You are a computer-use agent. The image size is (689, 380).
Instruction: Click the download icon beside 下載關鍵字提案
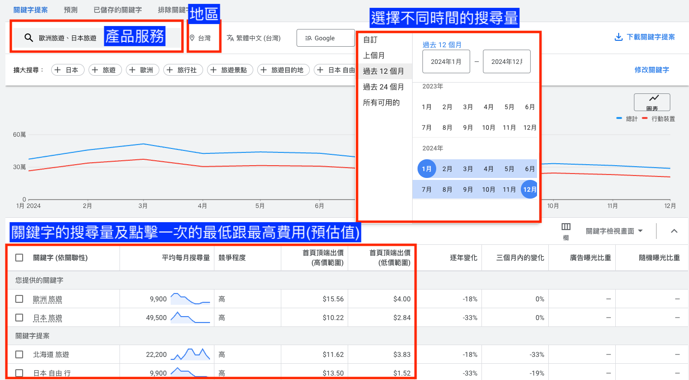619,37
